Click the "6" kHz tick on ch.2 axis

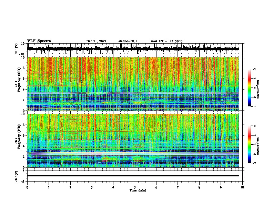click(x=24, y=136)
